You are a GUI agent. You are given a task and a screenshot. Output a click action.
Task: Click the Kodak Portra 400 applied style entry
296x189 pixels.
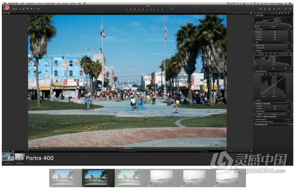point(272,125)
